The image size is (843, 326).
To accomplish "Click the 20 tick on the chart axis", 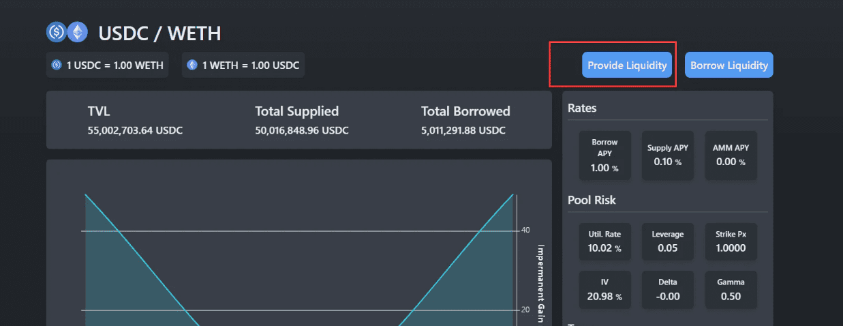I will coord(525,310).
